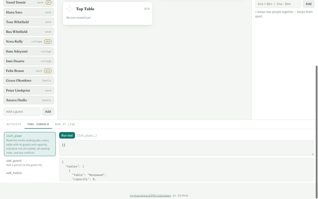The image size is (318, 199).
Task: Click 'No one seated yet' text
Action: pyautogui.click(x=78, y=18)
